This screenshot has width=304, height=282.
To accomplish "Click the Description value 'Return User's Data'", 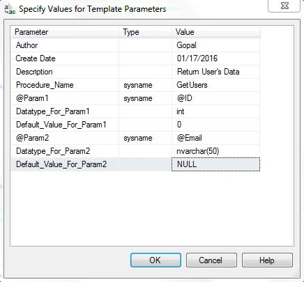I will pos(215,72).
